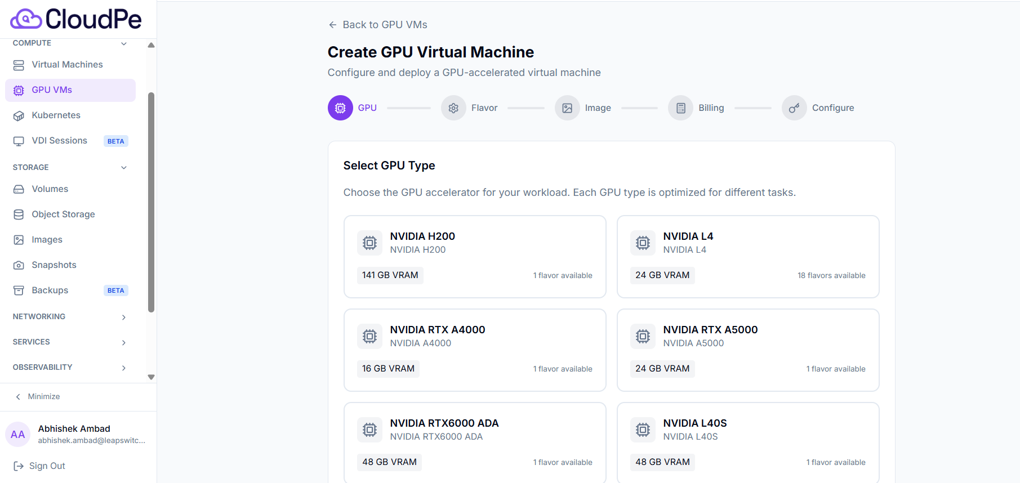This screenshot has width=1020, height=483.
Task: Click the GPU VMs chip icon in sidebar
Action: [19, 91]
